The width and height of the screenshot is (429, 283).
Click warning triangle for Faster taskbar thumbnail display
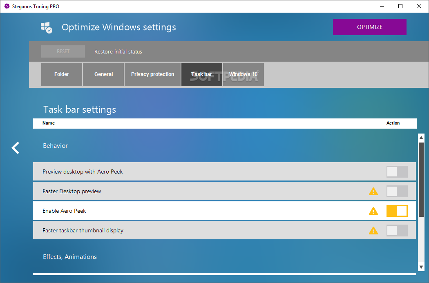373,231
